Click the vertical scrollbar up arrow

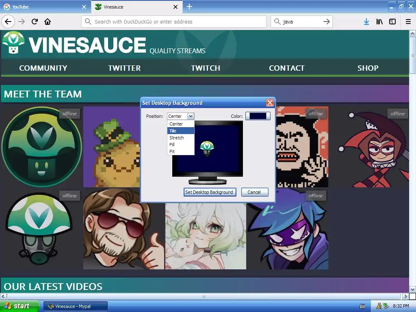(x=413, y=33)
